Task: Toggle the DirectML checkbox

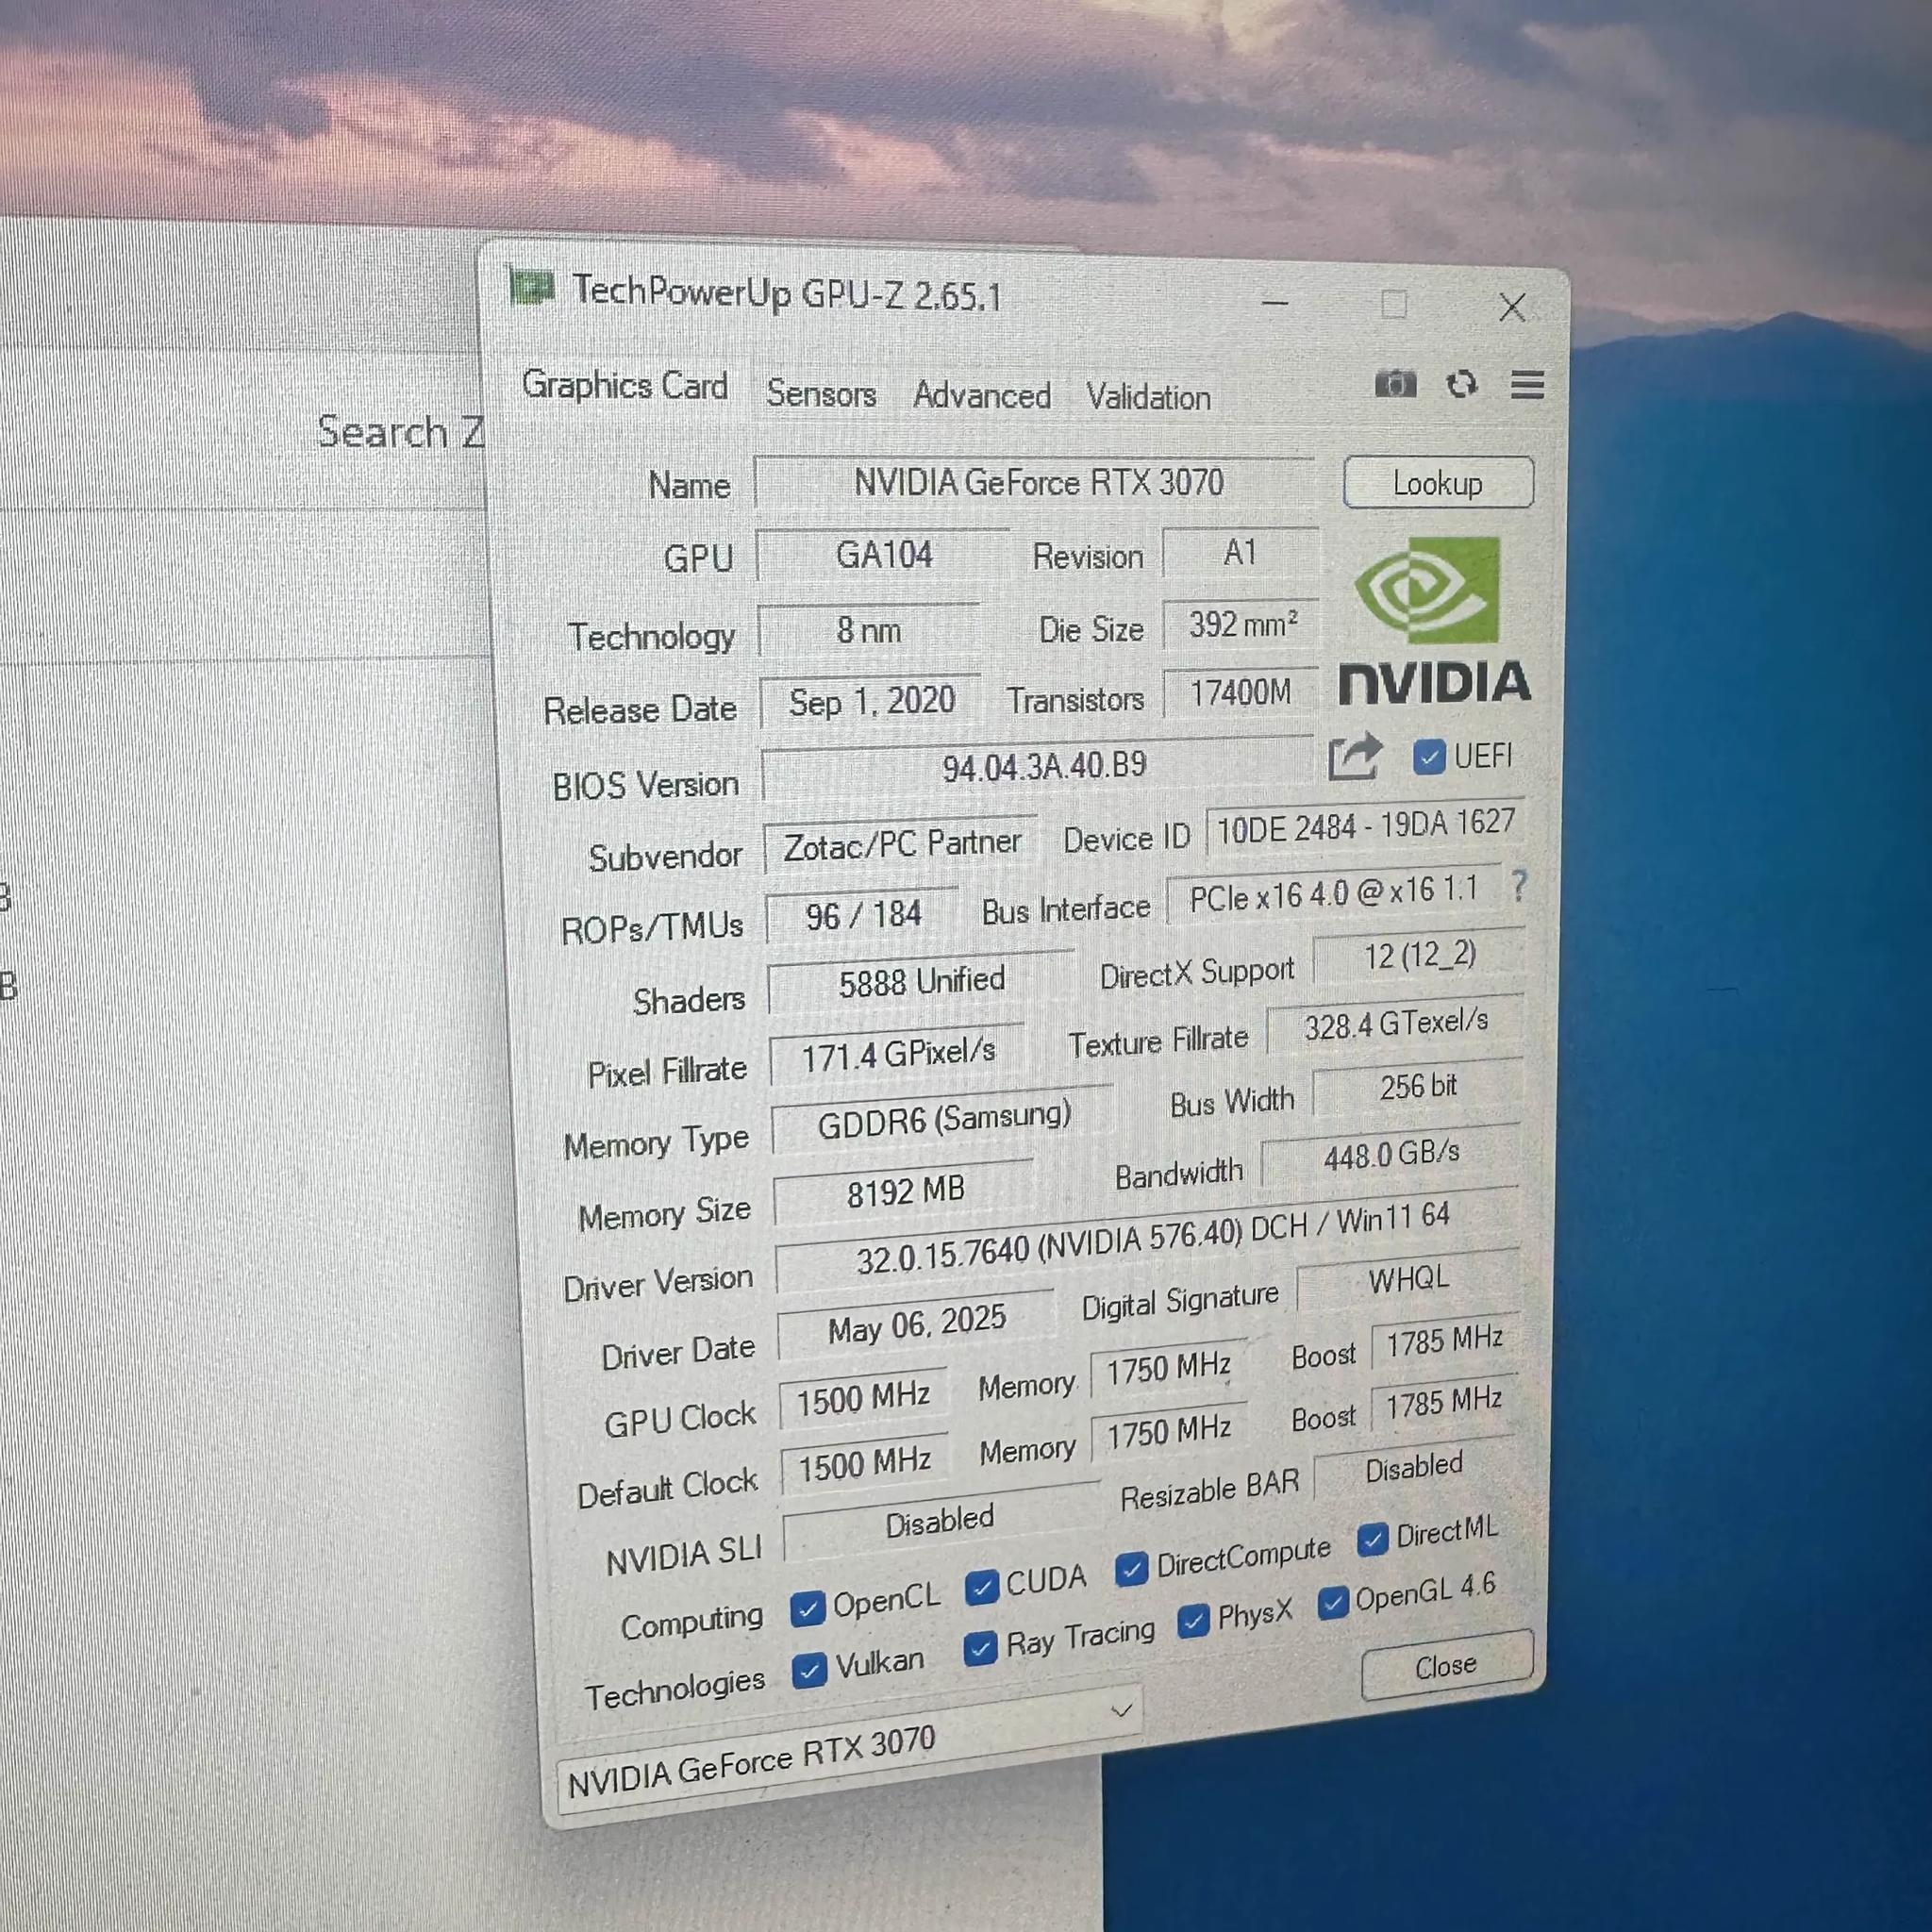Action: (1372, 1540)
